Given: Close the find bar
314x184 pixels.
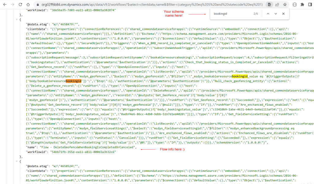Looking at the screenshot, I should click(x=283, y=14).
